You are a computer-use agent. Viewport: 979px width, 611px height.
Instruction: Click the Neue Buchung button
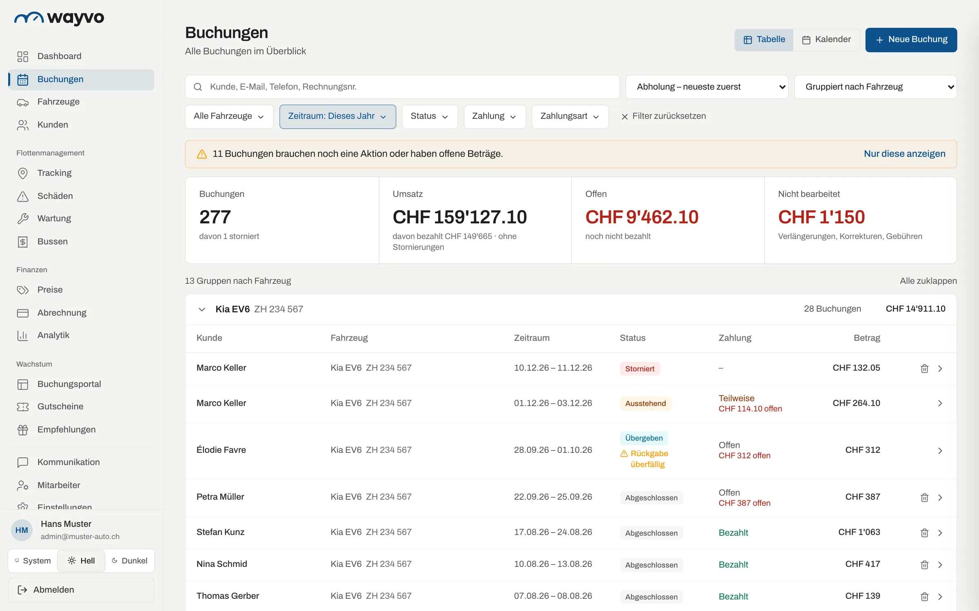point(911,40)
